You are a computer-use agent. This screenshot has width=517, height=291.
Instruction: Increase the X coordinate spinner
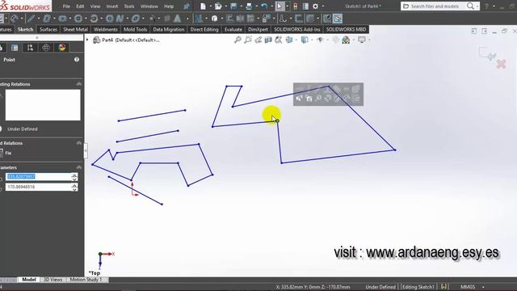point(74,175)
